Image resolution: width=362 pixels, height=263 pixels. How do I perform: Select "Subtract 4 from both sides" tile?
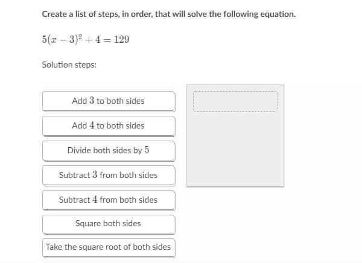[x=109, y=200]
